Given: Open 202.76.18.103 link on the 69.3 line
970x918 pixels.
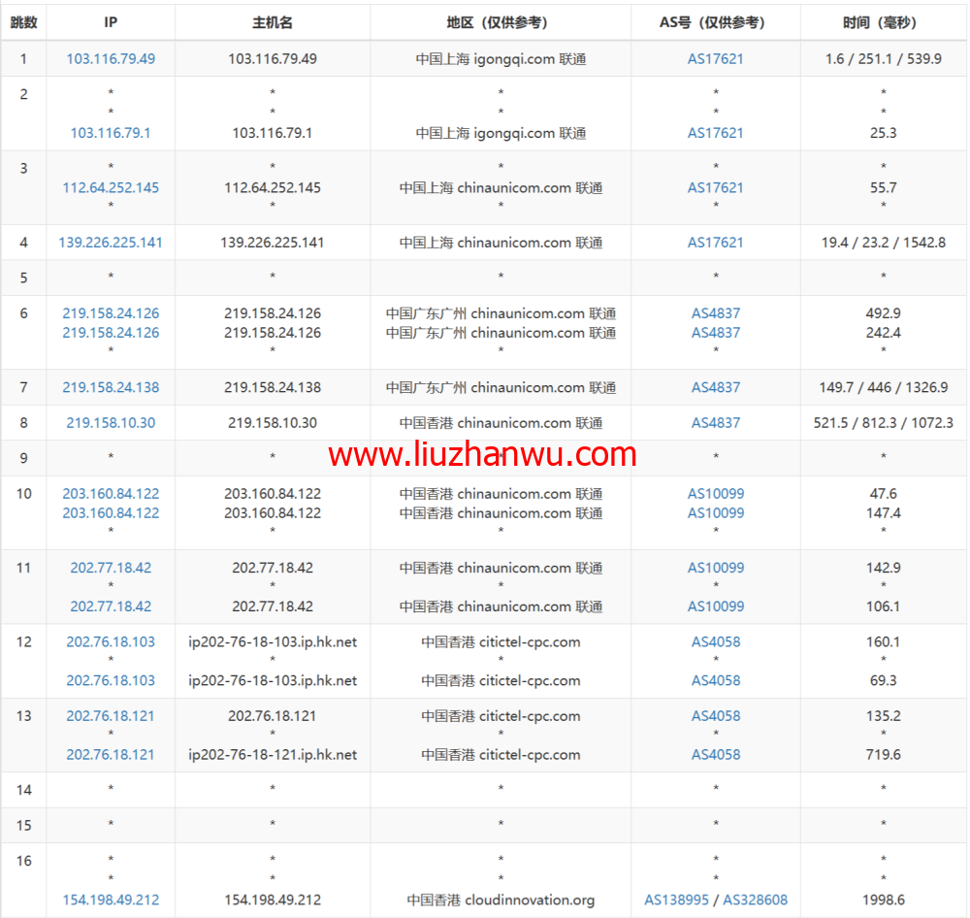Looking at the screenshot, I should (x=111, y=680).
